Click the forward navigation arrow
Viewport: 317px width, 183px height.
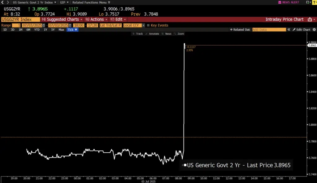8,2
